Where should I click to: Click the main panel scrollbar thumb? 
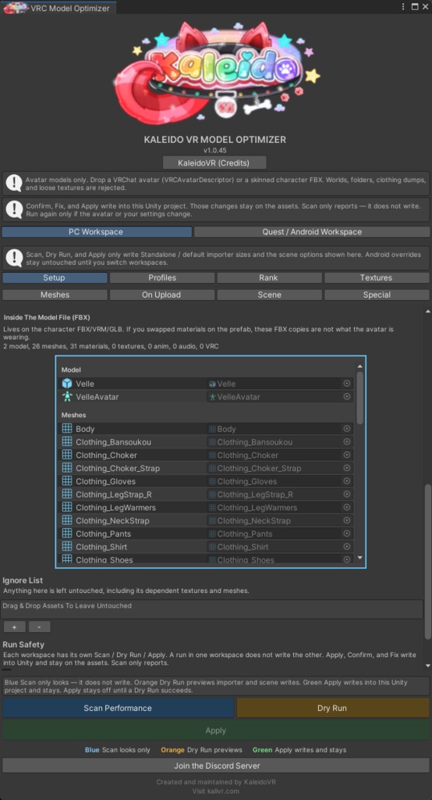pos(428,561)
